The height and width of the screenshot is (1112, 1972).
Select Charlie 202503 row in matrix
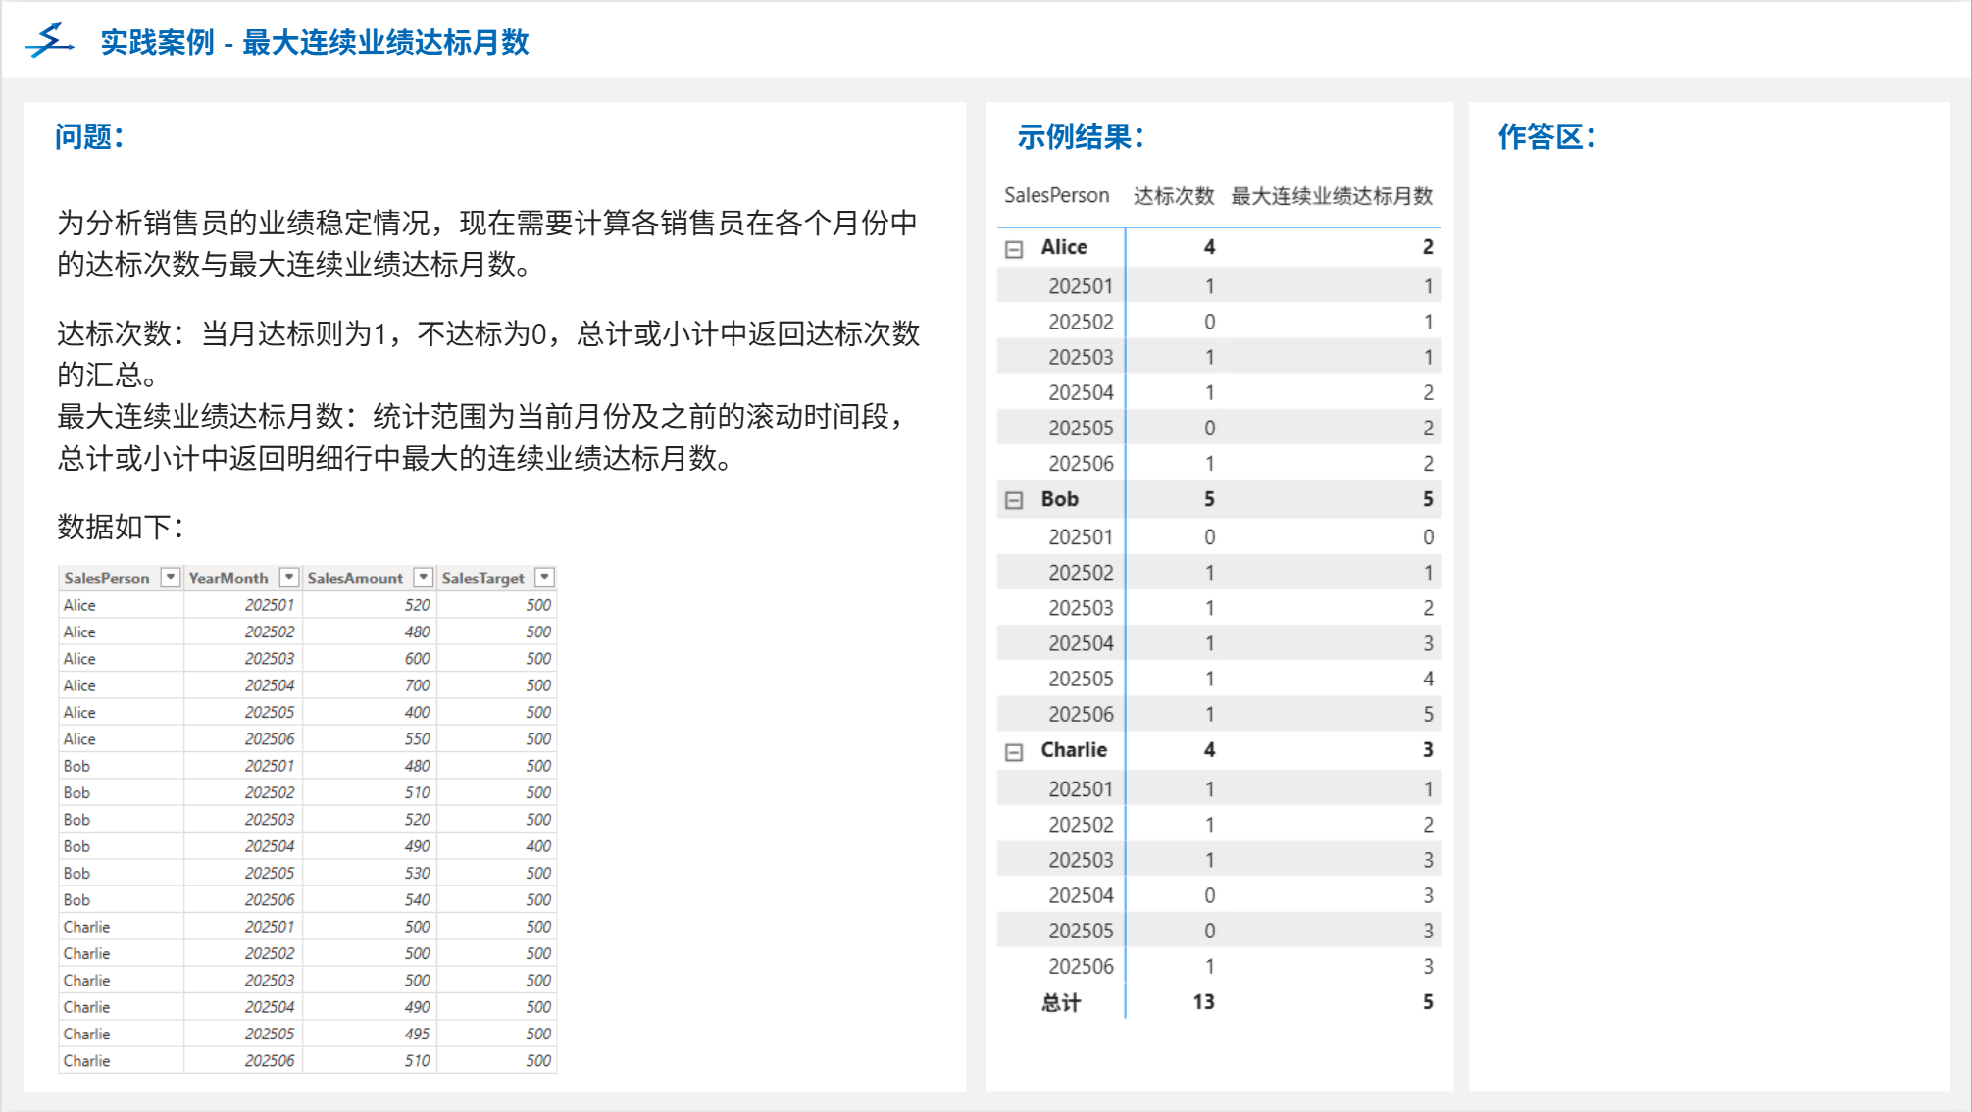point(1081,860)
